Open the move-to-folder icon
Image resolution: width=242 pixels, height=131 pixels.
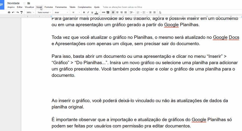(29, 3)
